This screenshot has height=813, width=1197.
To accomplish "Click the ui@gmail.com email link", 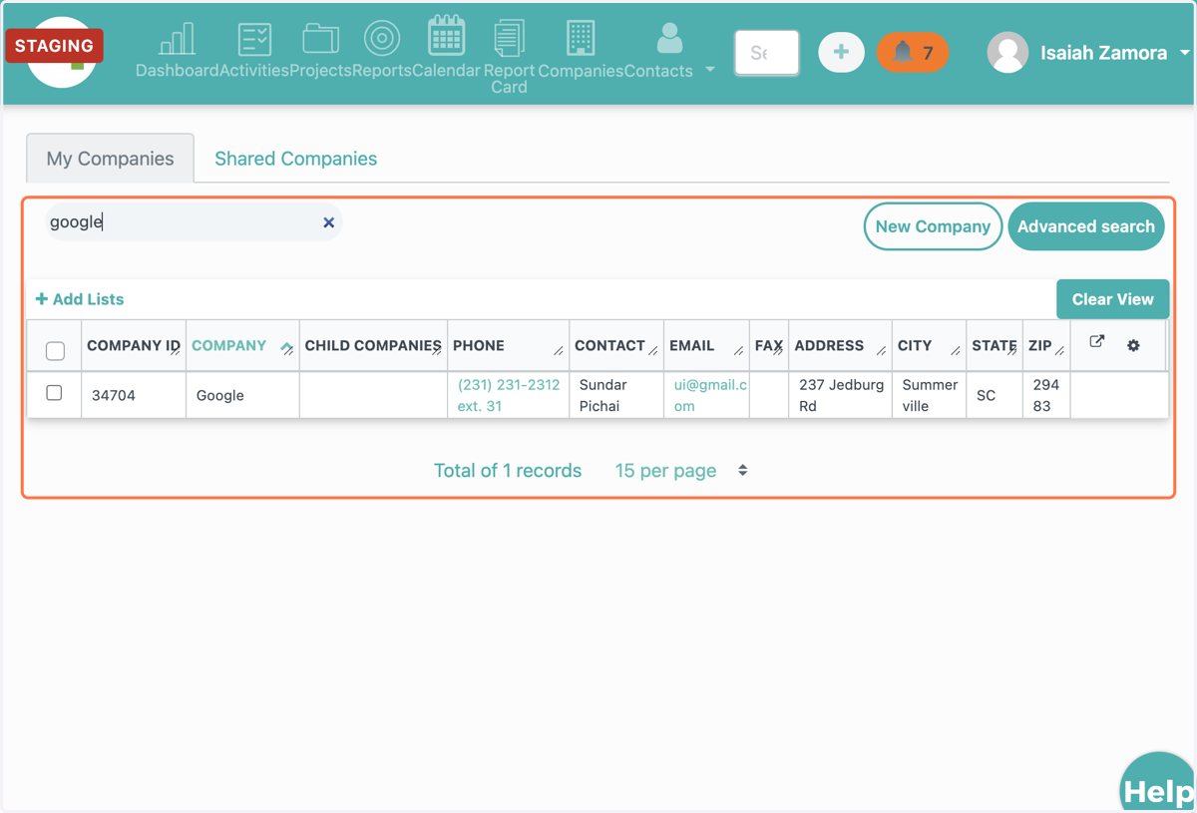I will 710,395.
